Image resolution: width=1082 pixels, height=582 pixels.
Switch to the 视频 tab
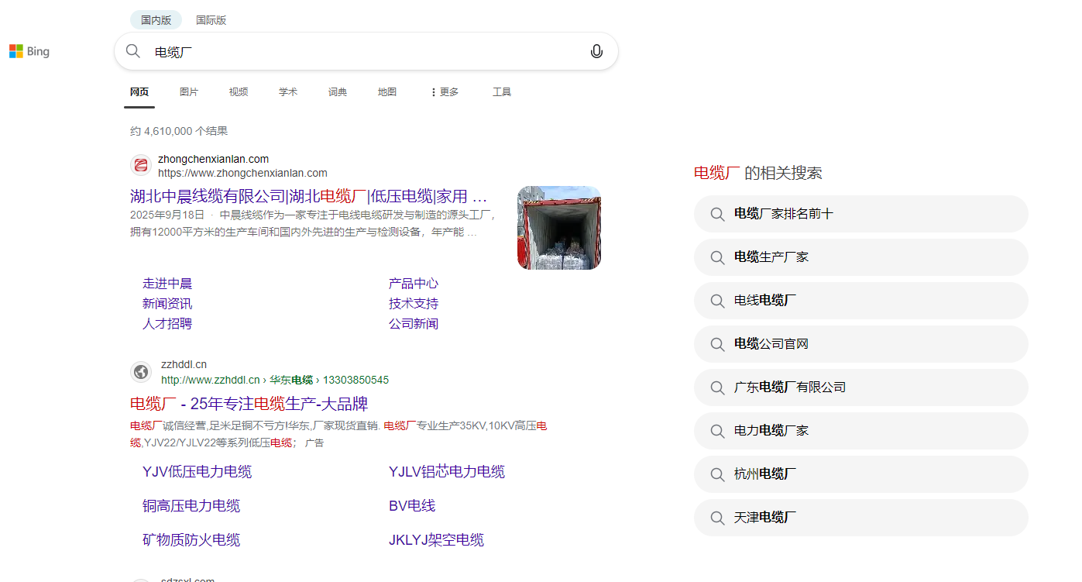238,91
